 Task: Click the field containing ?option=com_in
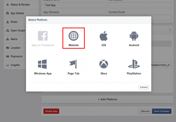pyautogui.click(x=161, y=65)
